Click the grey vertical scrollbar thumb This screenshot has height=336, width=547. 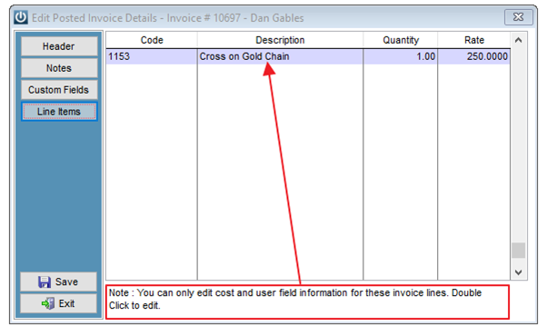click(x=519, y=251)
